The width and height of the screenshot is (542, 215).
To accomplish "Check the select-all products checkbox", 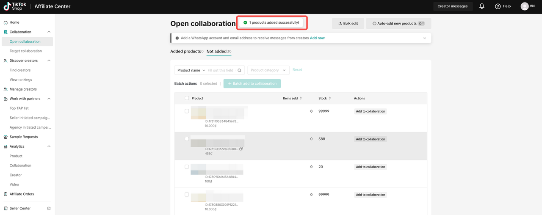I will pos(187,98).
